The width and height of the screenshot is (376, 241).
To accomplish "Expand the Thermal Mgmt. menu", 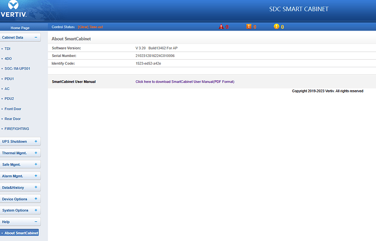I will pos(36,153).
